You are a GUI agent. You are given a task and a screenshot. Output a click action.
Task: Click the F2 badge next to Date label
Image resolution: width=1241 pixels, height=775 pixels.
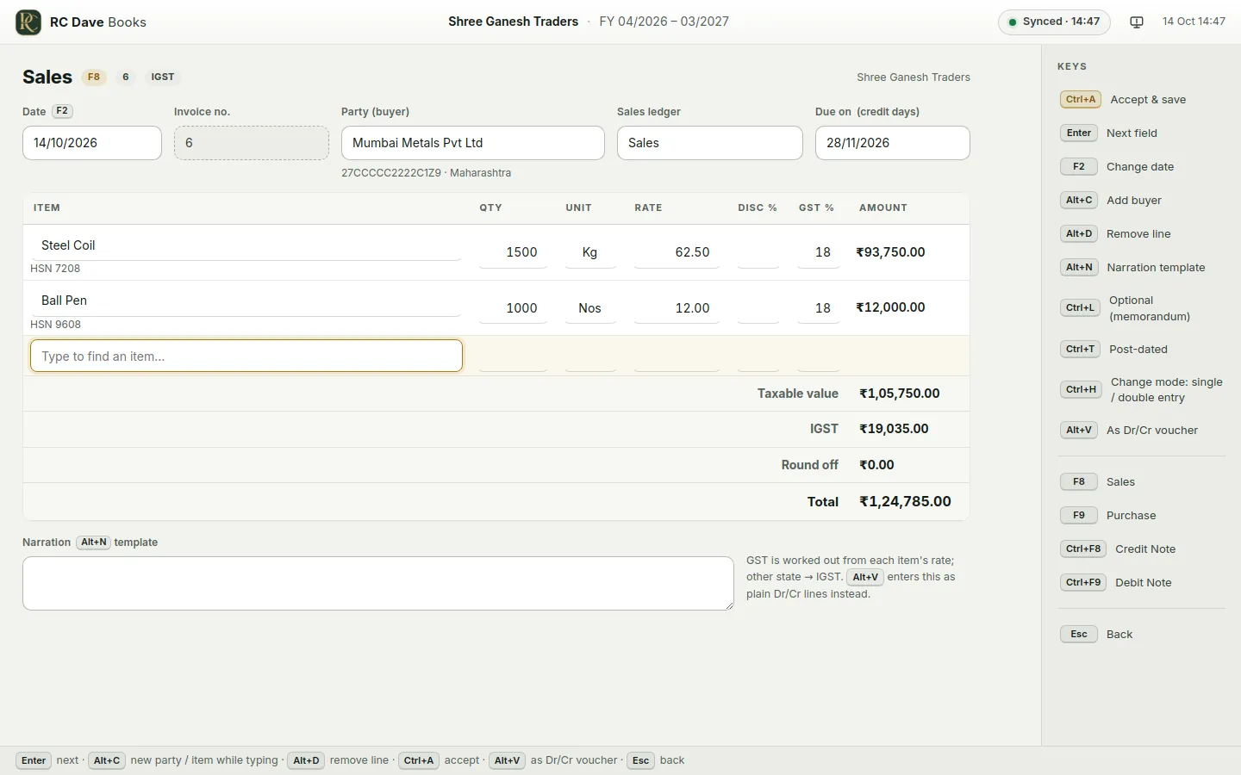(x=62, y=111)
